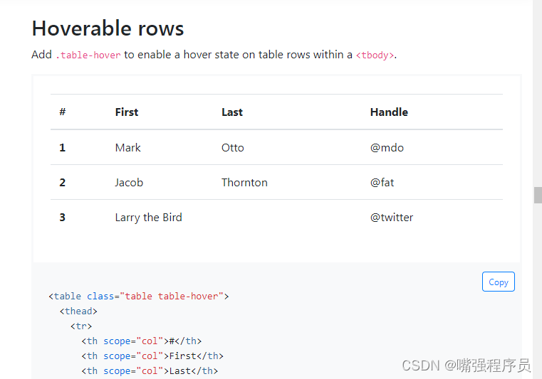Click the Hoverable rows heading

point(108,28)
